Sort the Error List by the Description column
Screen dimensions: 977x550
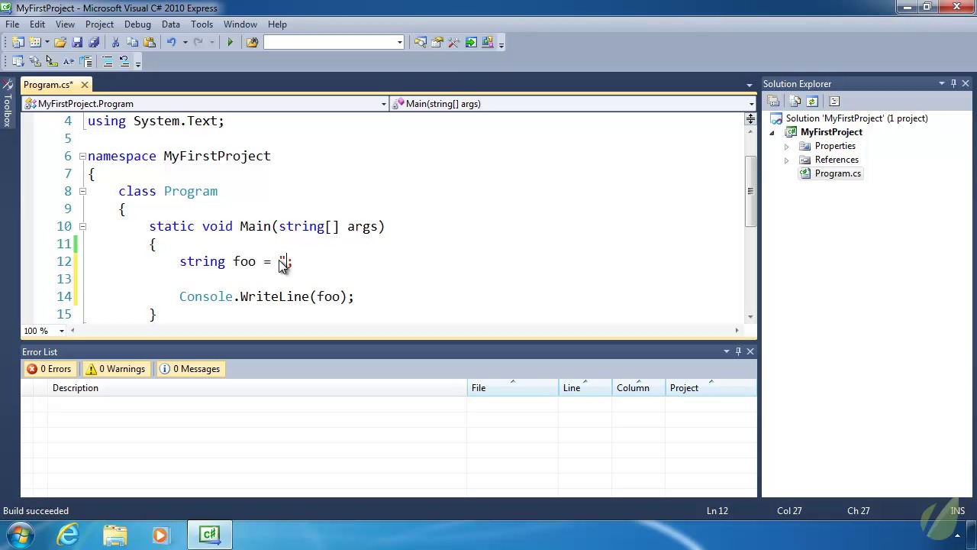[x=258, y=388]
